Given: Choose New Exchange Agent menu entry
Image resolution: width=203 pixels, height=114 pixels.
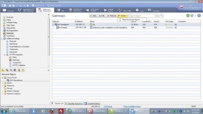Looking at the screenshot, I should point(131,20).
